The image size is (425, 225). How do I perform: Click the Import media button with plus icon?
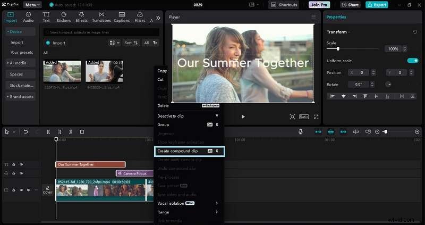(56, 43)
